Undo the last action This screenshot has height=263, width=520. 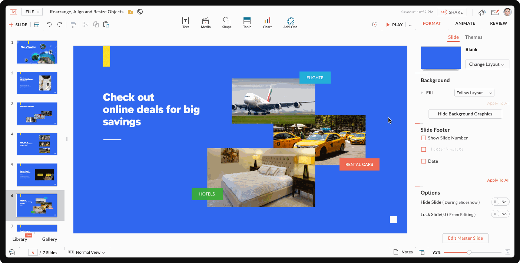(49, 24)
